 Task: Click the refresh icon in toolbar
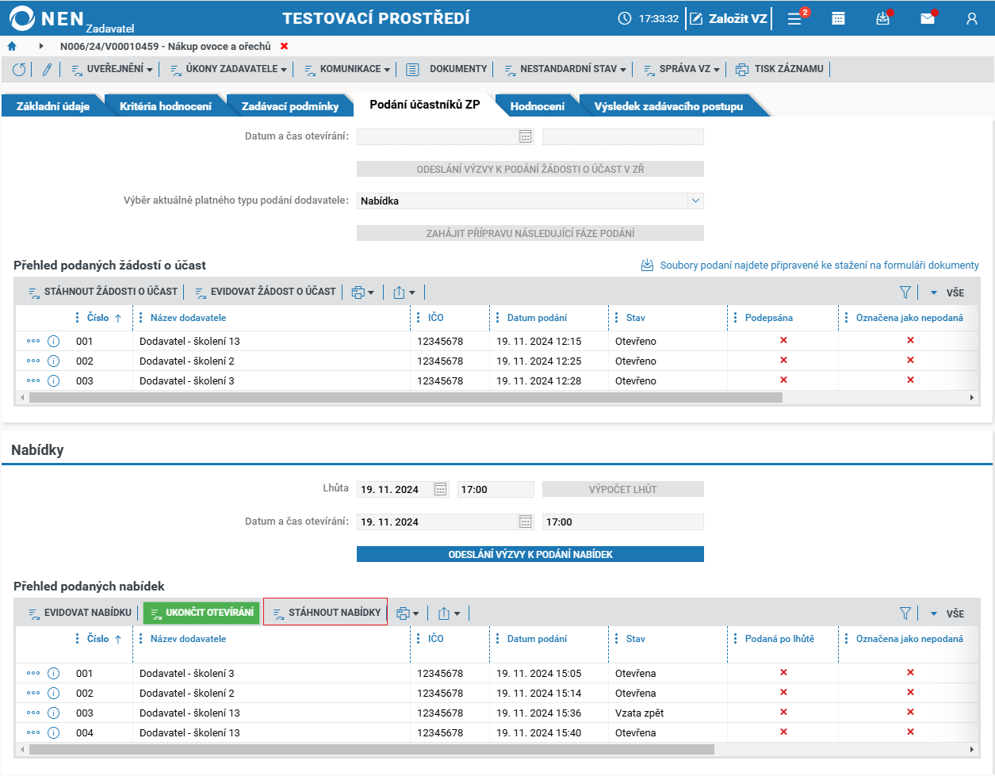tap(19, 70)
